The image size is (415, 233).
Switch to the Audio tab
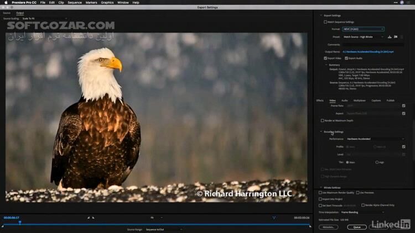344,100
